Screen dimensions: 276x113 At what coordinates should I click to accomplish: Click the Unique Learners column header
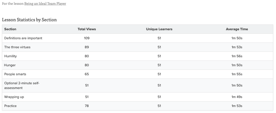(159, 29)
